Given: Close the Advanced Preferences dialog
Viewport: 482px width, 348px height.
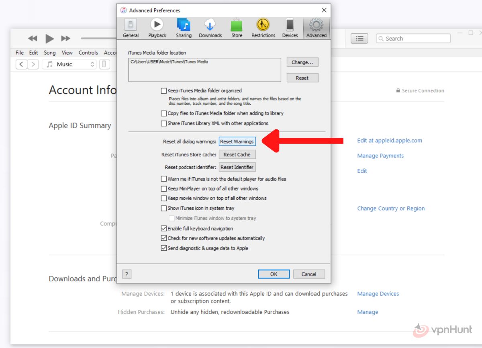Looking at the screenshot, I should click(324, 10).
